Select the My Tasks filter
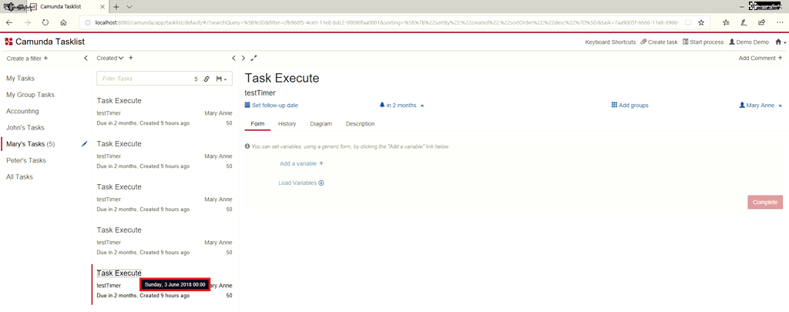Image resolution: width=789 pixels, height=312 pixels. pyautogui.click(x=20, y=79)
